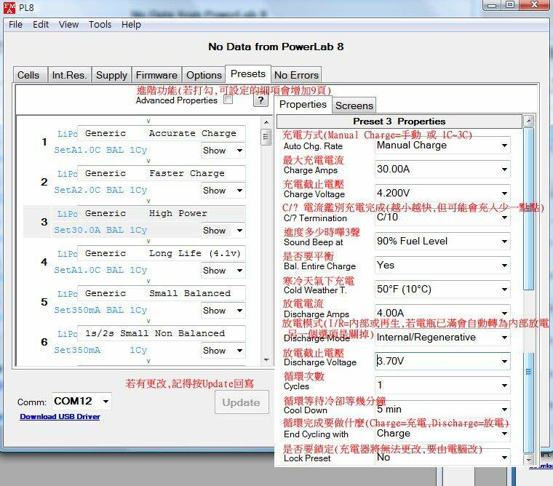Select preset Generic Small Balanced
Viewport: 553px width, 486px height.
(x=162, y=293)
